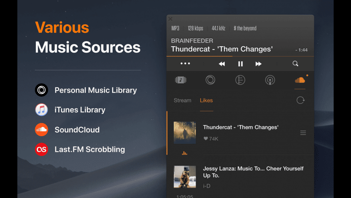Click the SoundCloud text label
This screenshot has width=351, height=198.
(77, 130)
